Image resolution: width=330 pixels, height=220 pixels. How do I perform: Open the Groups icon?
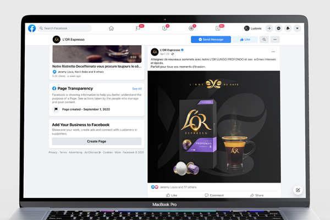click(x=191, y=28)
